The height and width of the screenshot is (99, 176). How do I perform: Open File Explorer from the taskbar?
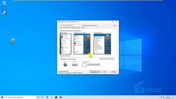click(x=52, y=97)
